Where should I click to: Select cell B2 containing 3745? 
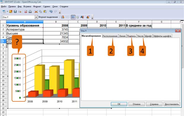coord(56,29)
